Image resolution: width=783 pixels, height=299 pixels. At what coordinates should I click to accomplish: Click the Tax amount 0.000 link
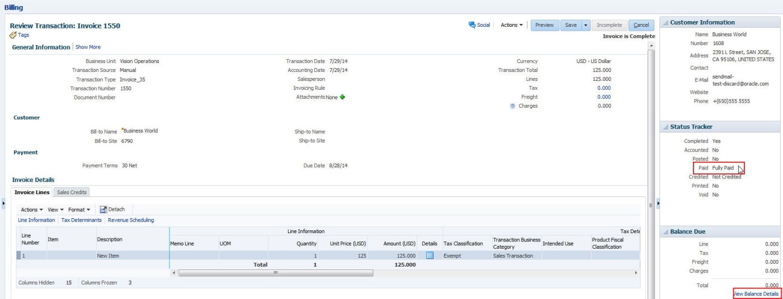click(x=604, y=88)
